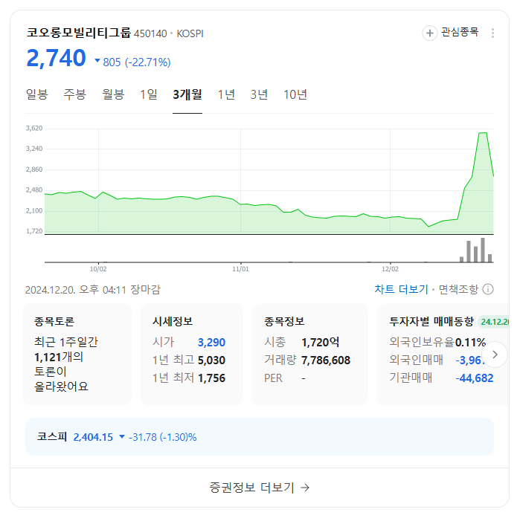Screen dimensions: 517x524
Task: Open the 면책조항 disclaimer link
Action: click(458, 289)
